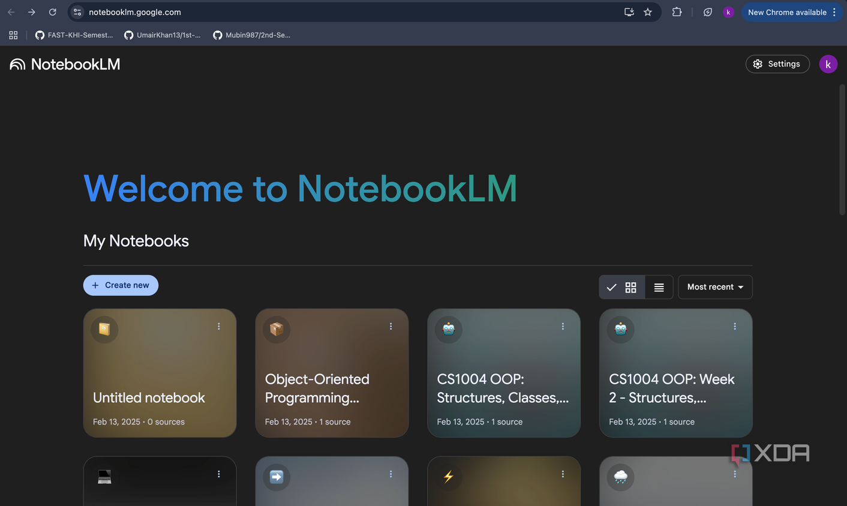Click the page vertical scrollbar
Image resolution: width=847 pixels, height=506 pixels.
click(842, 150)
